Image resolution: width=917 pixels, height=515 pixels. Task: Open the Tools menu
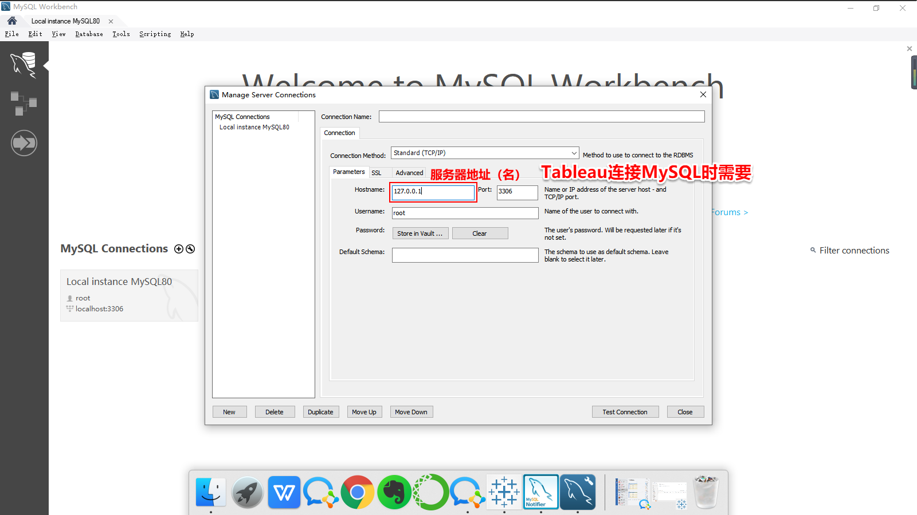(121, 34)
